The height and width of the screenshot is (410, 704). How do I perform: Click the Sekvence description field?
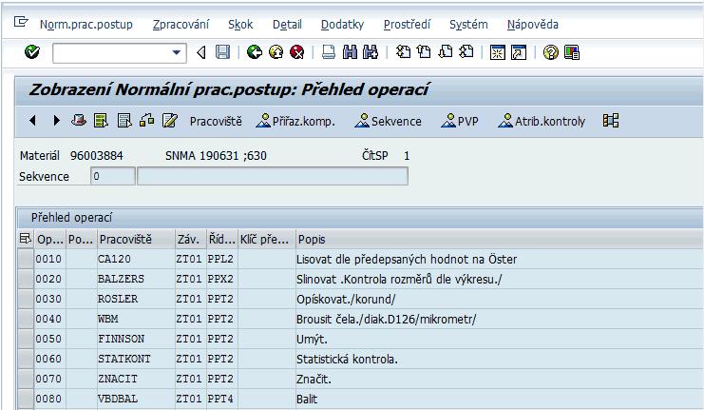[273, 176]
